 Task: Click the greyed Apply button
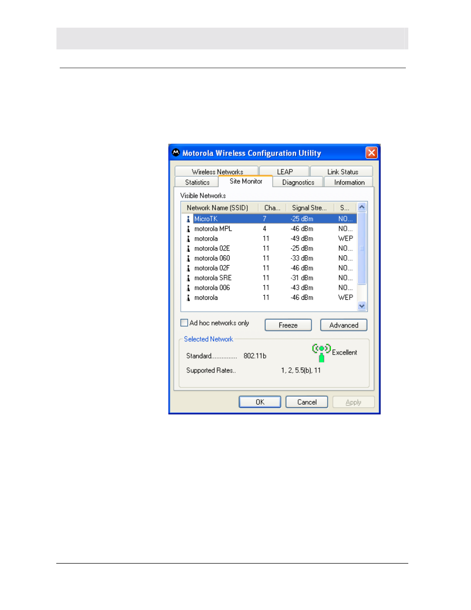pos(353,402)
